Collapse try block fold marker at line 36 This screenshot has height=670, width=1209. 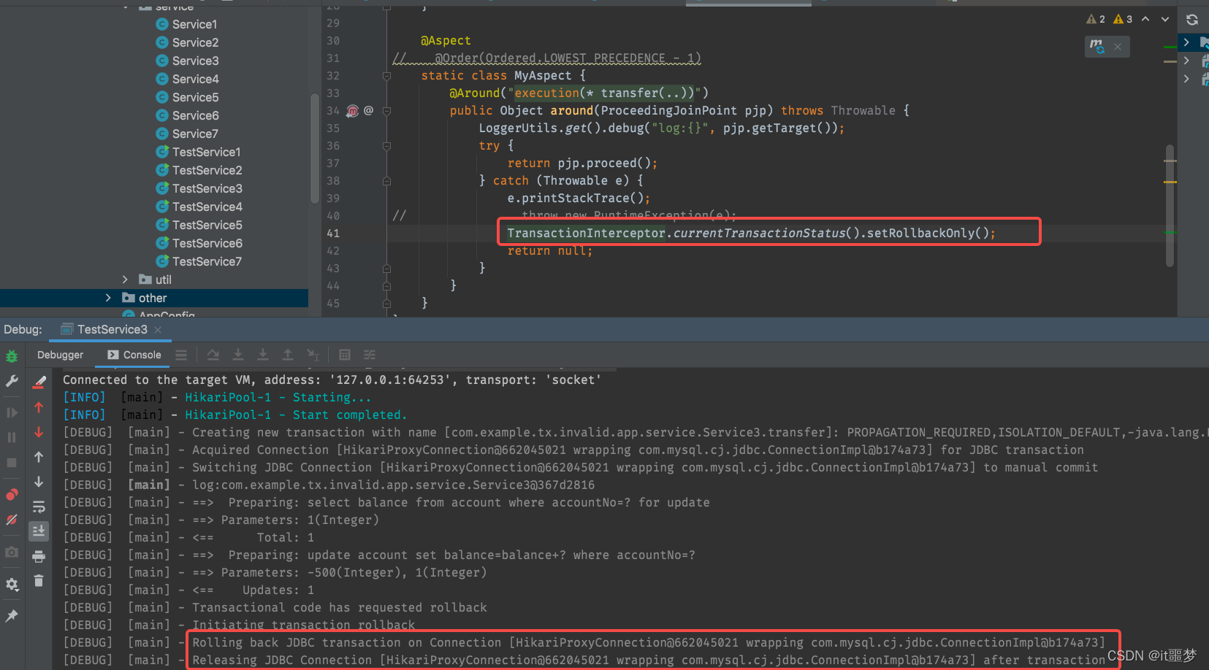[x=387, y=146]
